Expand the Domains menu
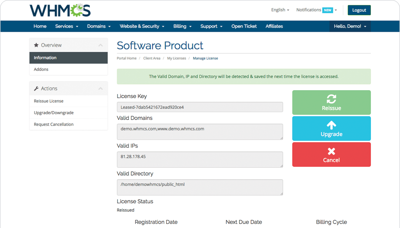 (99, 26)
